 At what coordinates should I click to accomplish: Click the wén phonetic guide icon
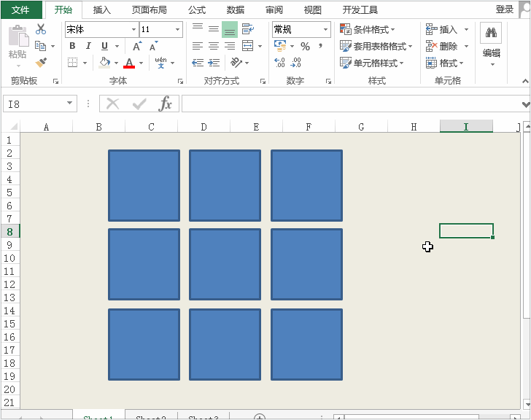point(160,63)
